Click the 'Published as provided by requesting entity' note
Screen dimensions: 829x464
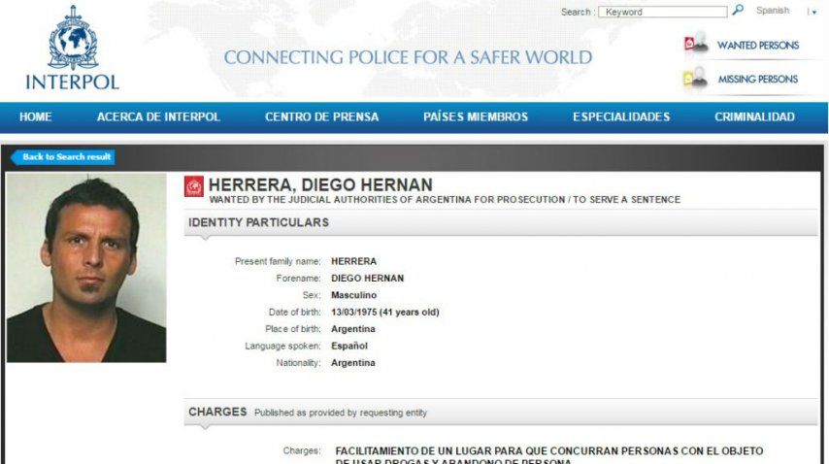point(341,413)
